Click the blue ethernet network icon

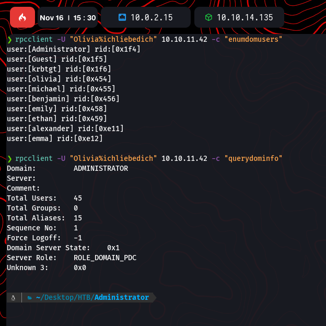(x=122, y=17)
